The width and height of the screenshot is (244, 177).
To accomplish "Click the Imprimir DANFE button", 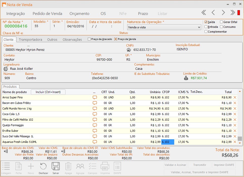I will [224, 165].
